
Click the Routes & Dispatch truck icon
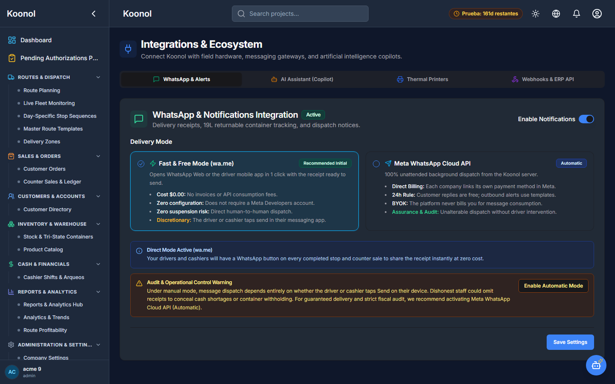[11, 77]
